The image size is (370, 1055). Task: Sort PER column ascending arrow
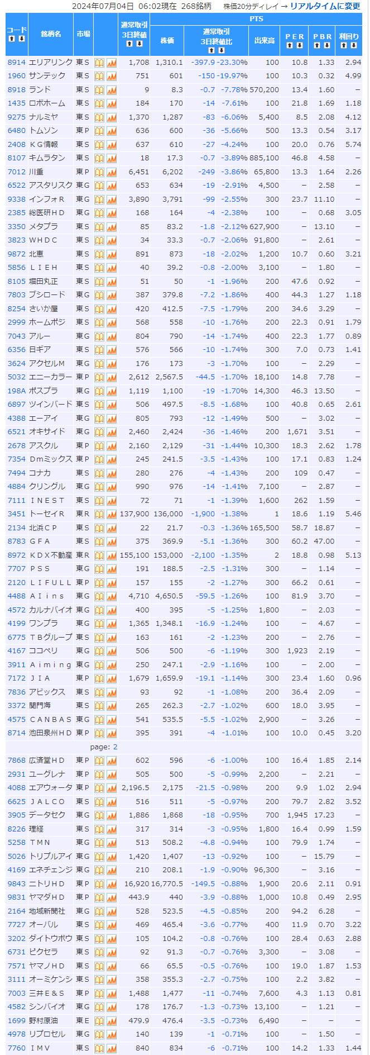290,45
